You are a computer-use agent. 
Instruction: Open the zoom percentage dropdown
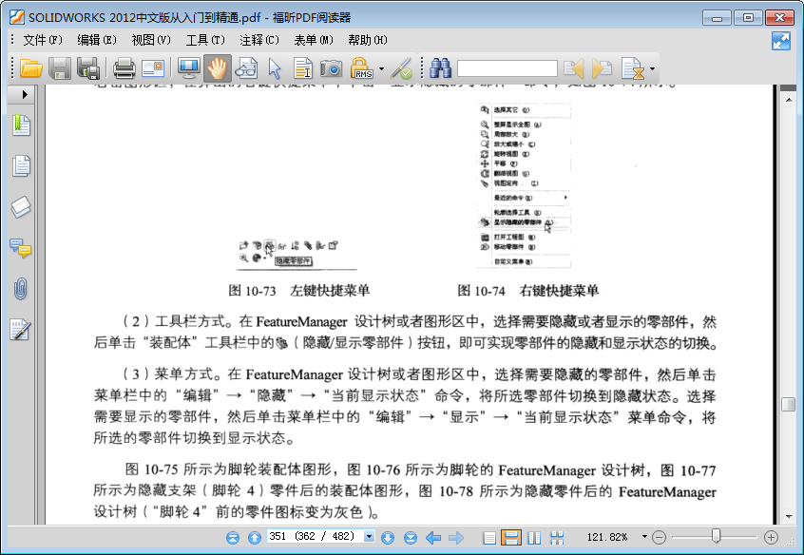point(644,537)
